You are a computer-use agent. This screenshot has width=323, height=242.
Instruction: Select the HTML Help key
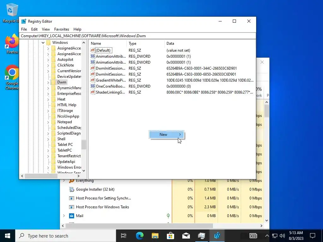tap(67, 105)
